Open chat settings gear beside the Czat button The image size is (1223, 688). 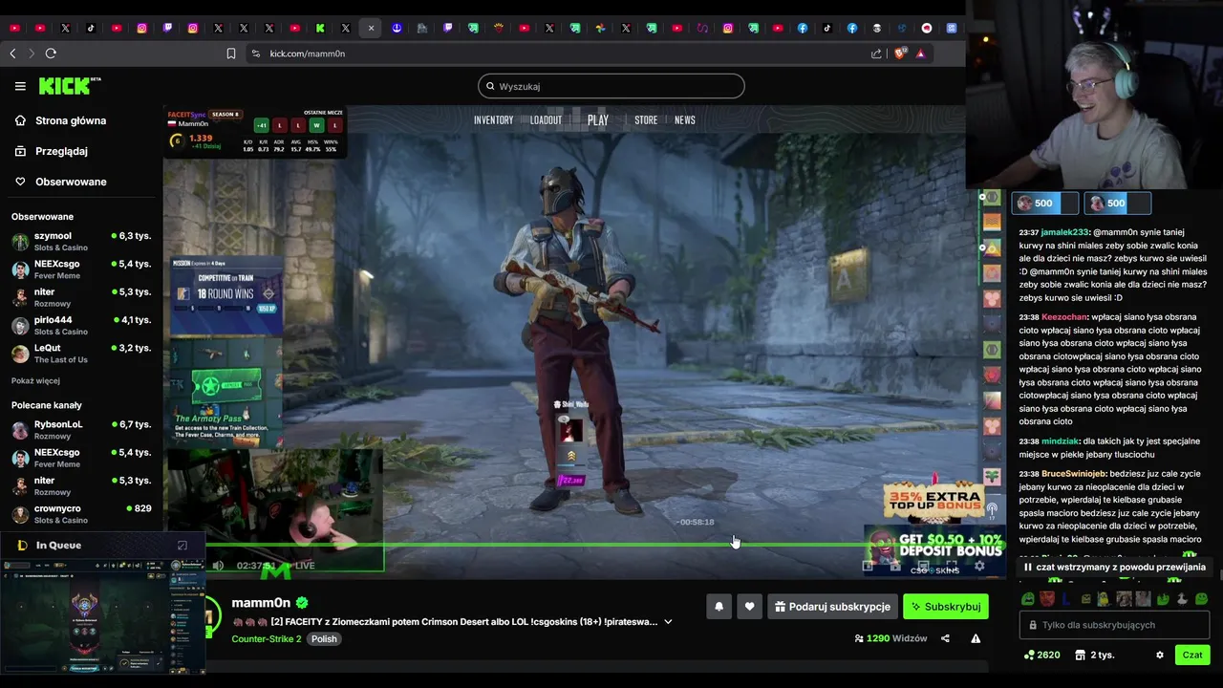(1160, 656)
